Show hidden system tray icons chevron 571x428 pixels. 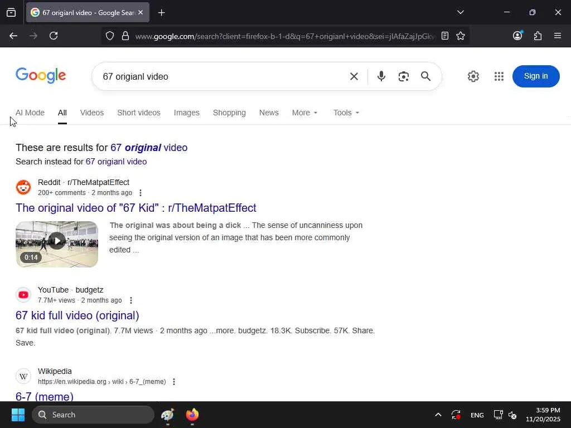(x=438, y=415)
